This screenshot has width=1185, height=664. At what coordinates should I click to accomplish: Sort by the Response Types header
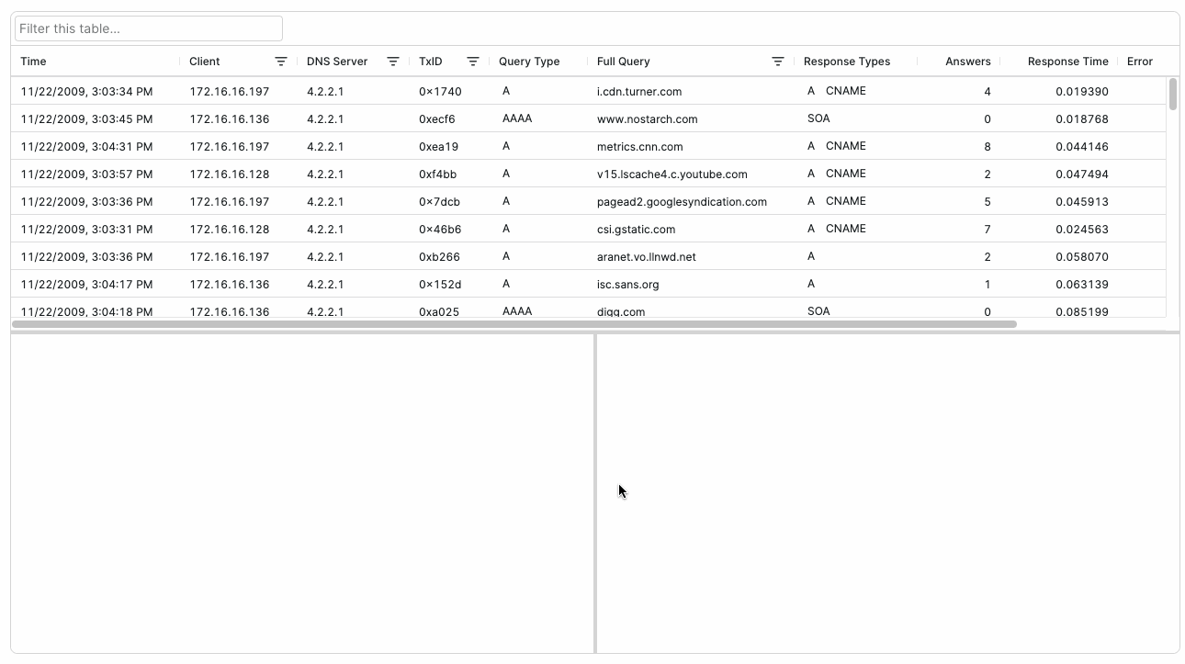click(x=847, y=62)
